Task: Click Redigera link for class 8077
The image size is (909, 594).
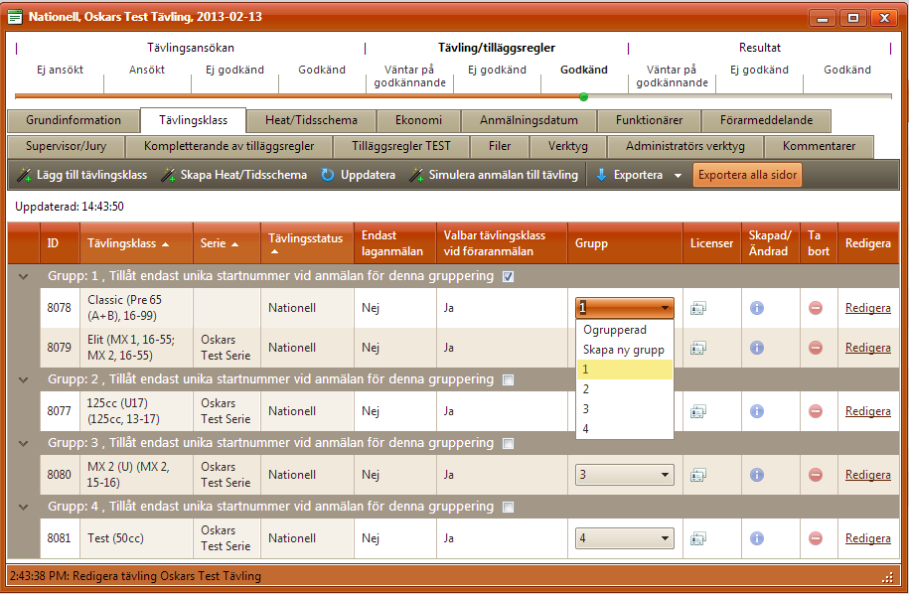Action: pyautogui.click(x=868, y=411)
